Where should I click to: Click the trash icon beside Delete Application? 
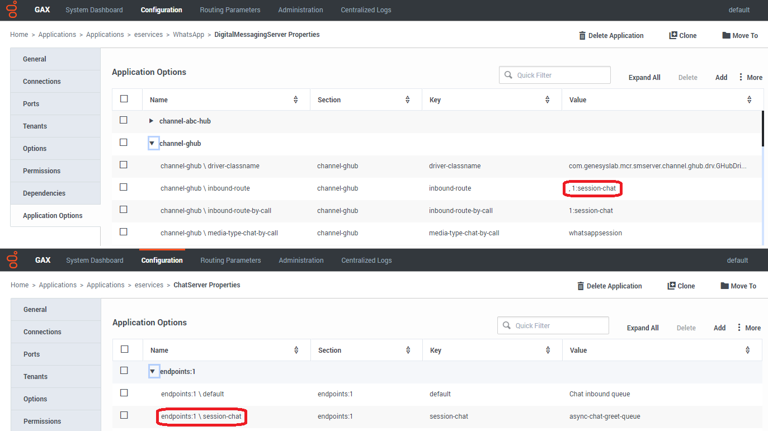582,35
